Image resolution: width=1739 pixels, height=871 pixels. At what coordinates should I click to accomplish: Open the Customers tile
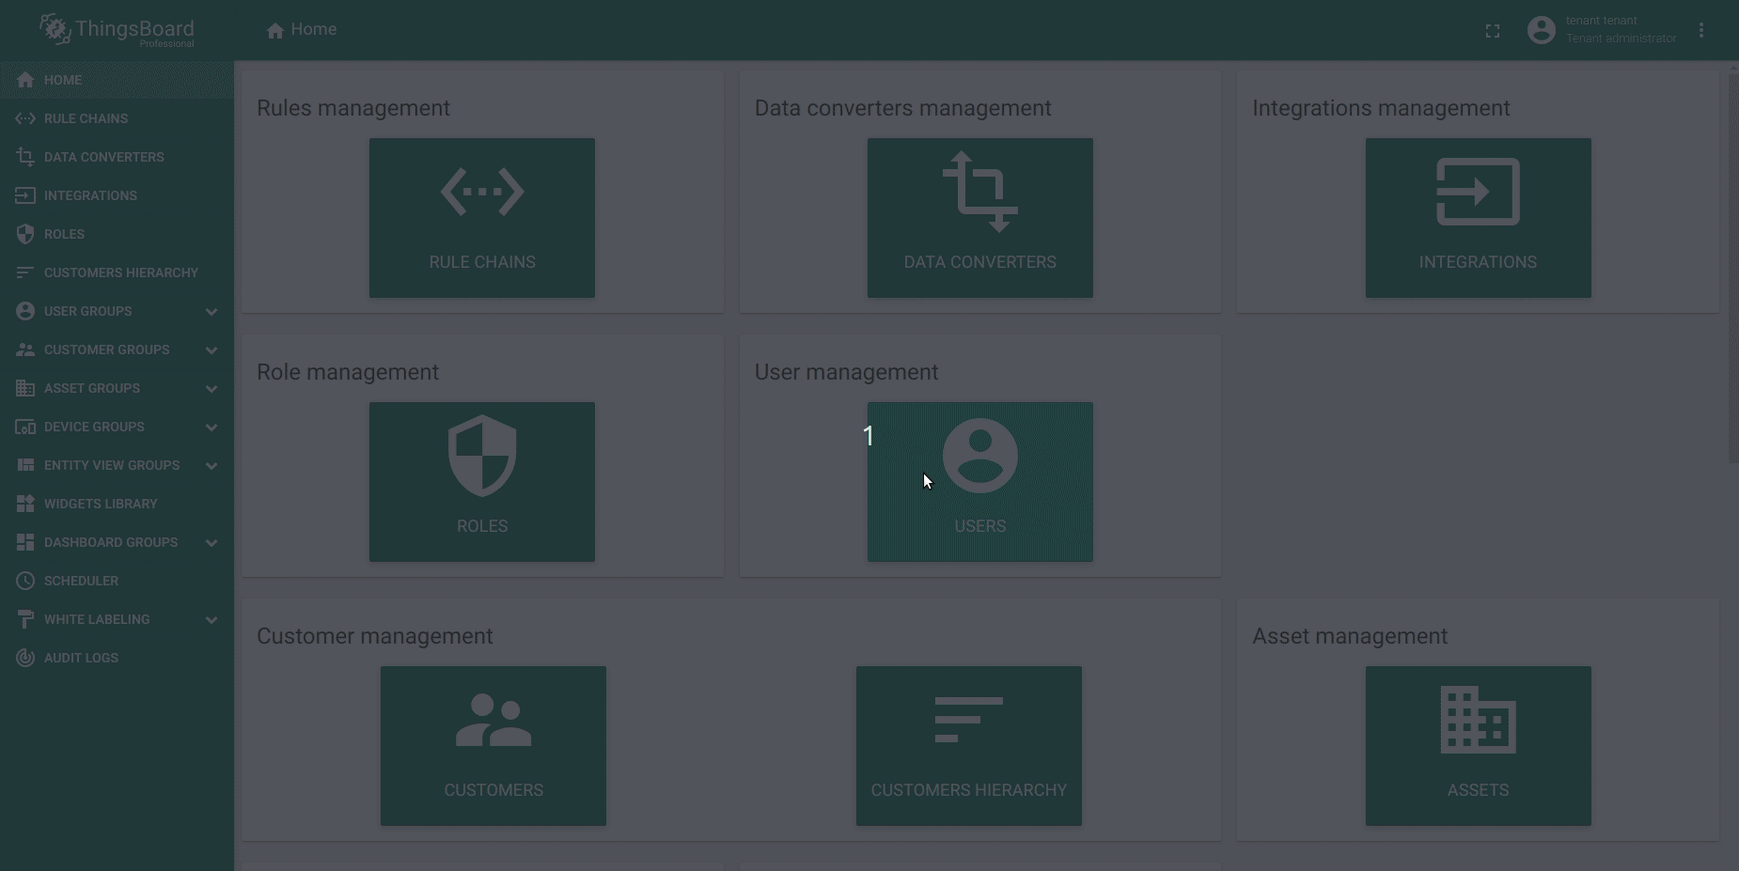pyautogui.click(x=493, y=746)
